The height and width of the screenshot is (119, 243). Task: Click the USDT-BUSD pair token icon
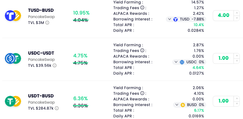point(13,101)
